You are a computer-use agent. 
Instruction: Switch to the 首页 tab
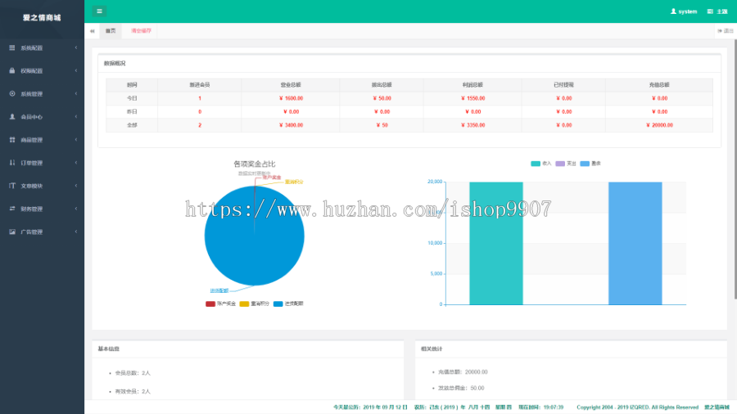click(111, 31)
